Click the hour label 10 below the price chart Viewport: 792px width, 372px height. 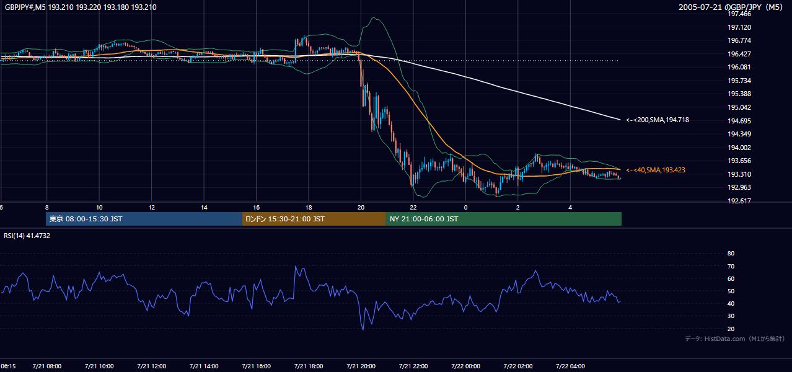click(99, 207)
